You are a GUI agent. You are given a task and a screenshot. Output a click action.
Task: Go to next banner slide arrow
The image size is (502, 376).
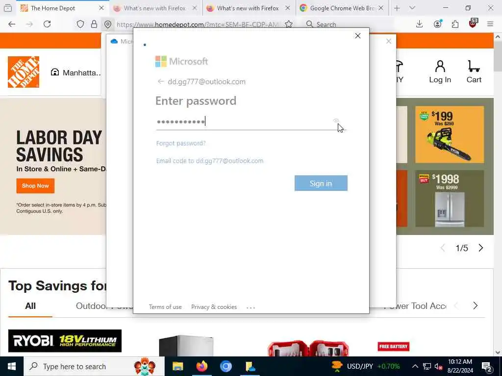480,248
